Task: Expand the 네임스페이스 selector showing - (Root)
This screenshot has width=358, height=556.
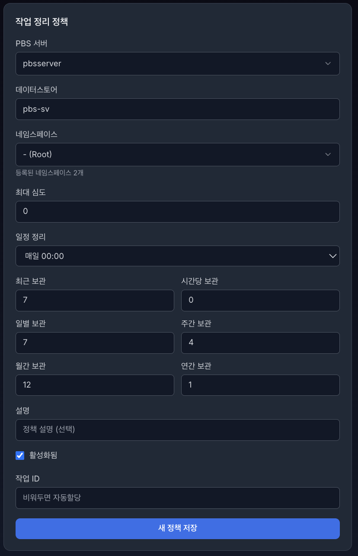Action: tap(177, 155)
